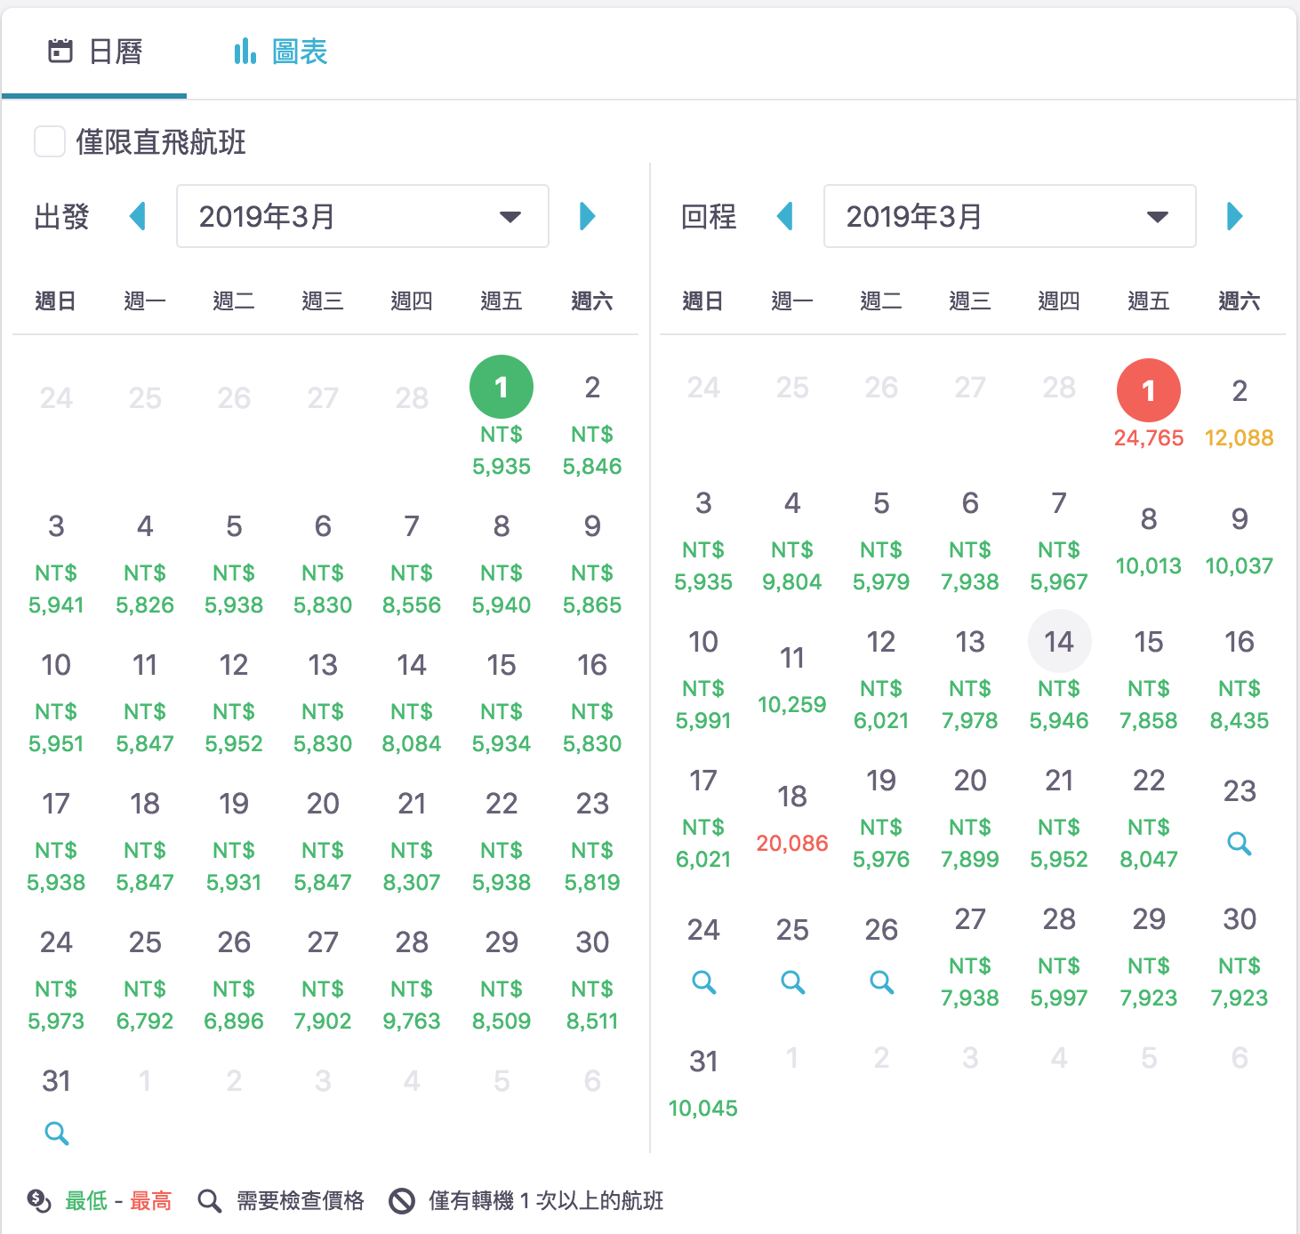Viewport: 1300px width, 1234px height.
Task: Select the red March 1 return date
Action: 1148,389
